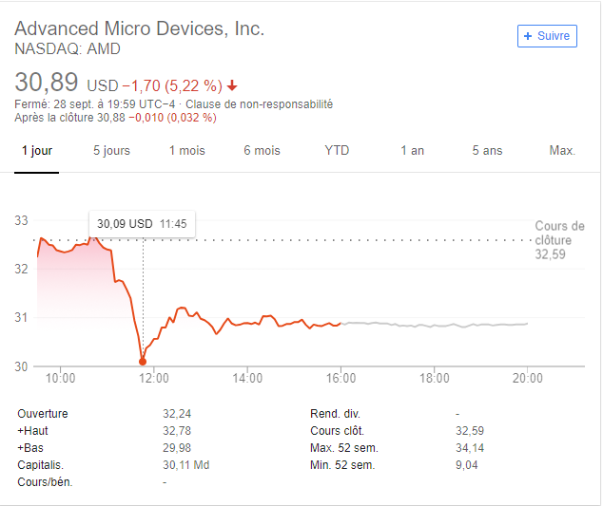Open the 1 mois range tab
The height and width of the screenshot is (506, 603).
(x=187, y=151)
